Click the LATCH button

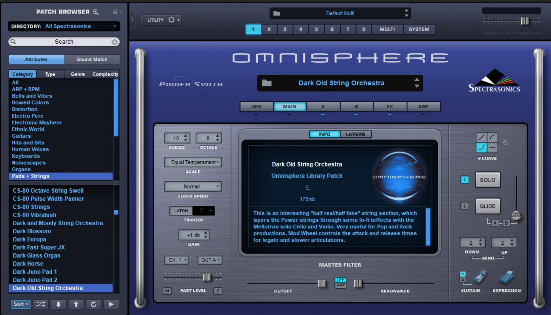coord(181,211)
